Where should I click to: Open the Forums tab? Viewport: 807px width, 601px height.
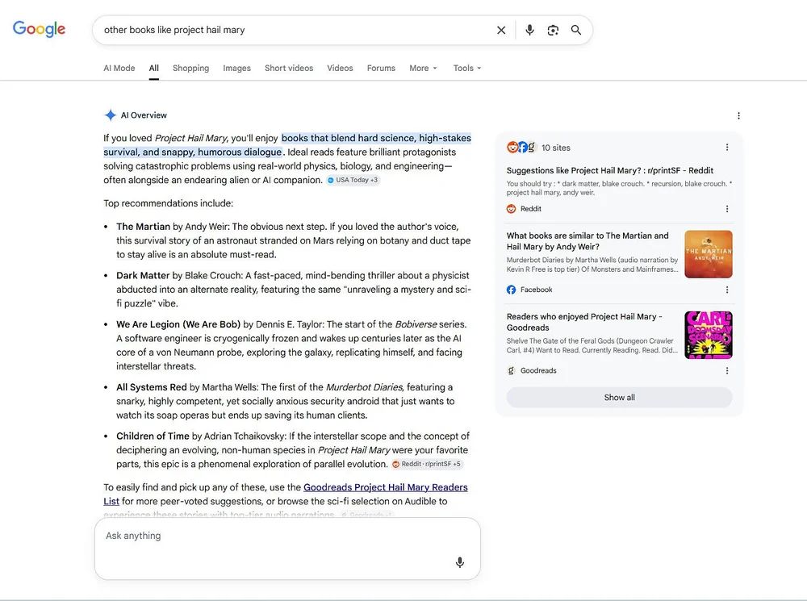[x=381, y=68]
